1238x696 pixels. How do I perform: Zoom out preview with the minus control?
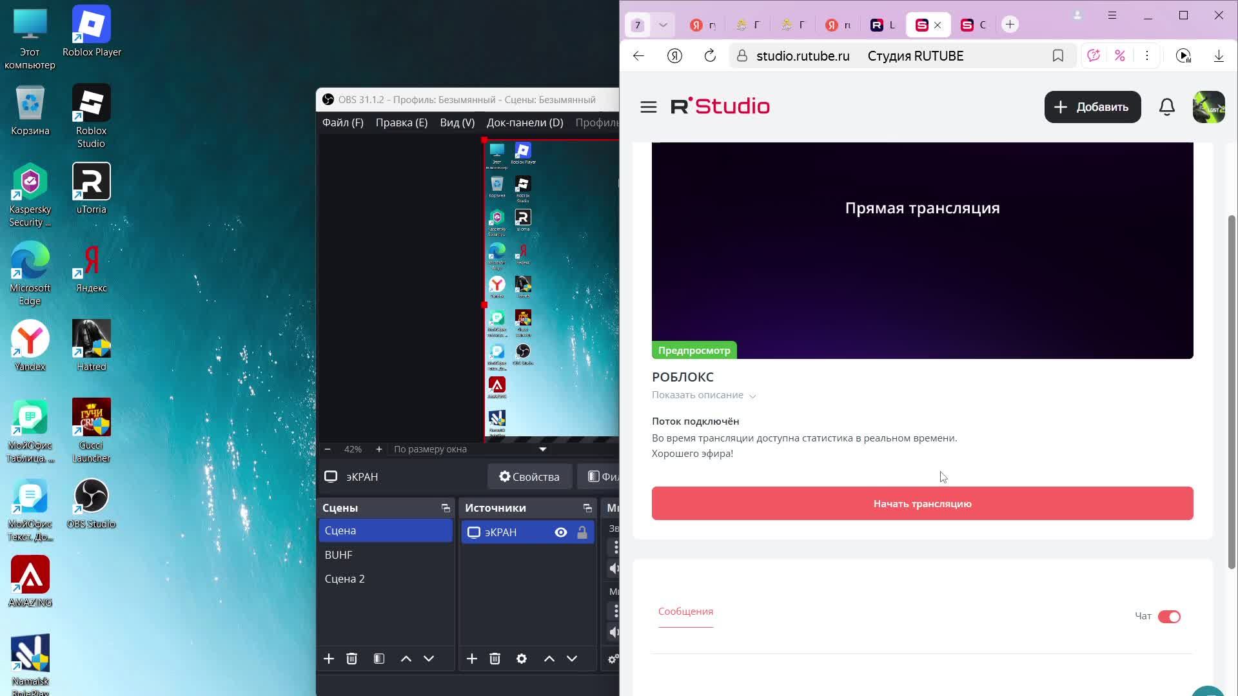(x=328, y=449)
